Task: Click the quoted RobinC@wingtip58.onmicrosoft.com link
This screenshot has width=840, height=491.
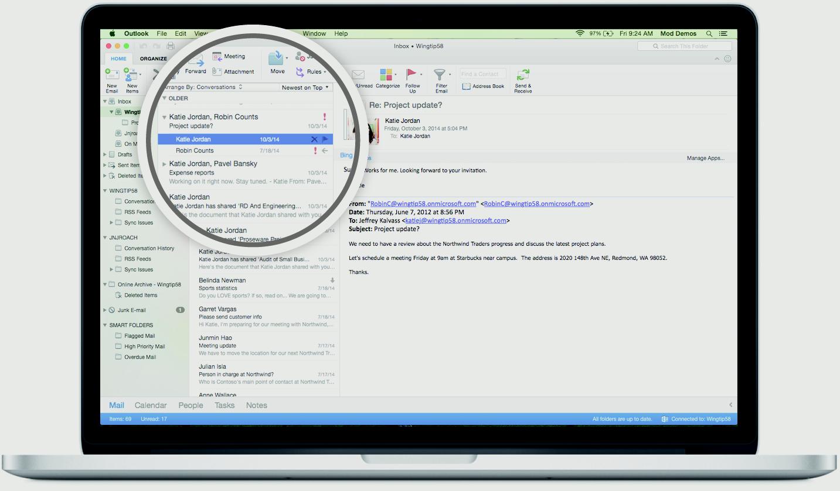Action: click(x=423, y=204)
